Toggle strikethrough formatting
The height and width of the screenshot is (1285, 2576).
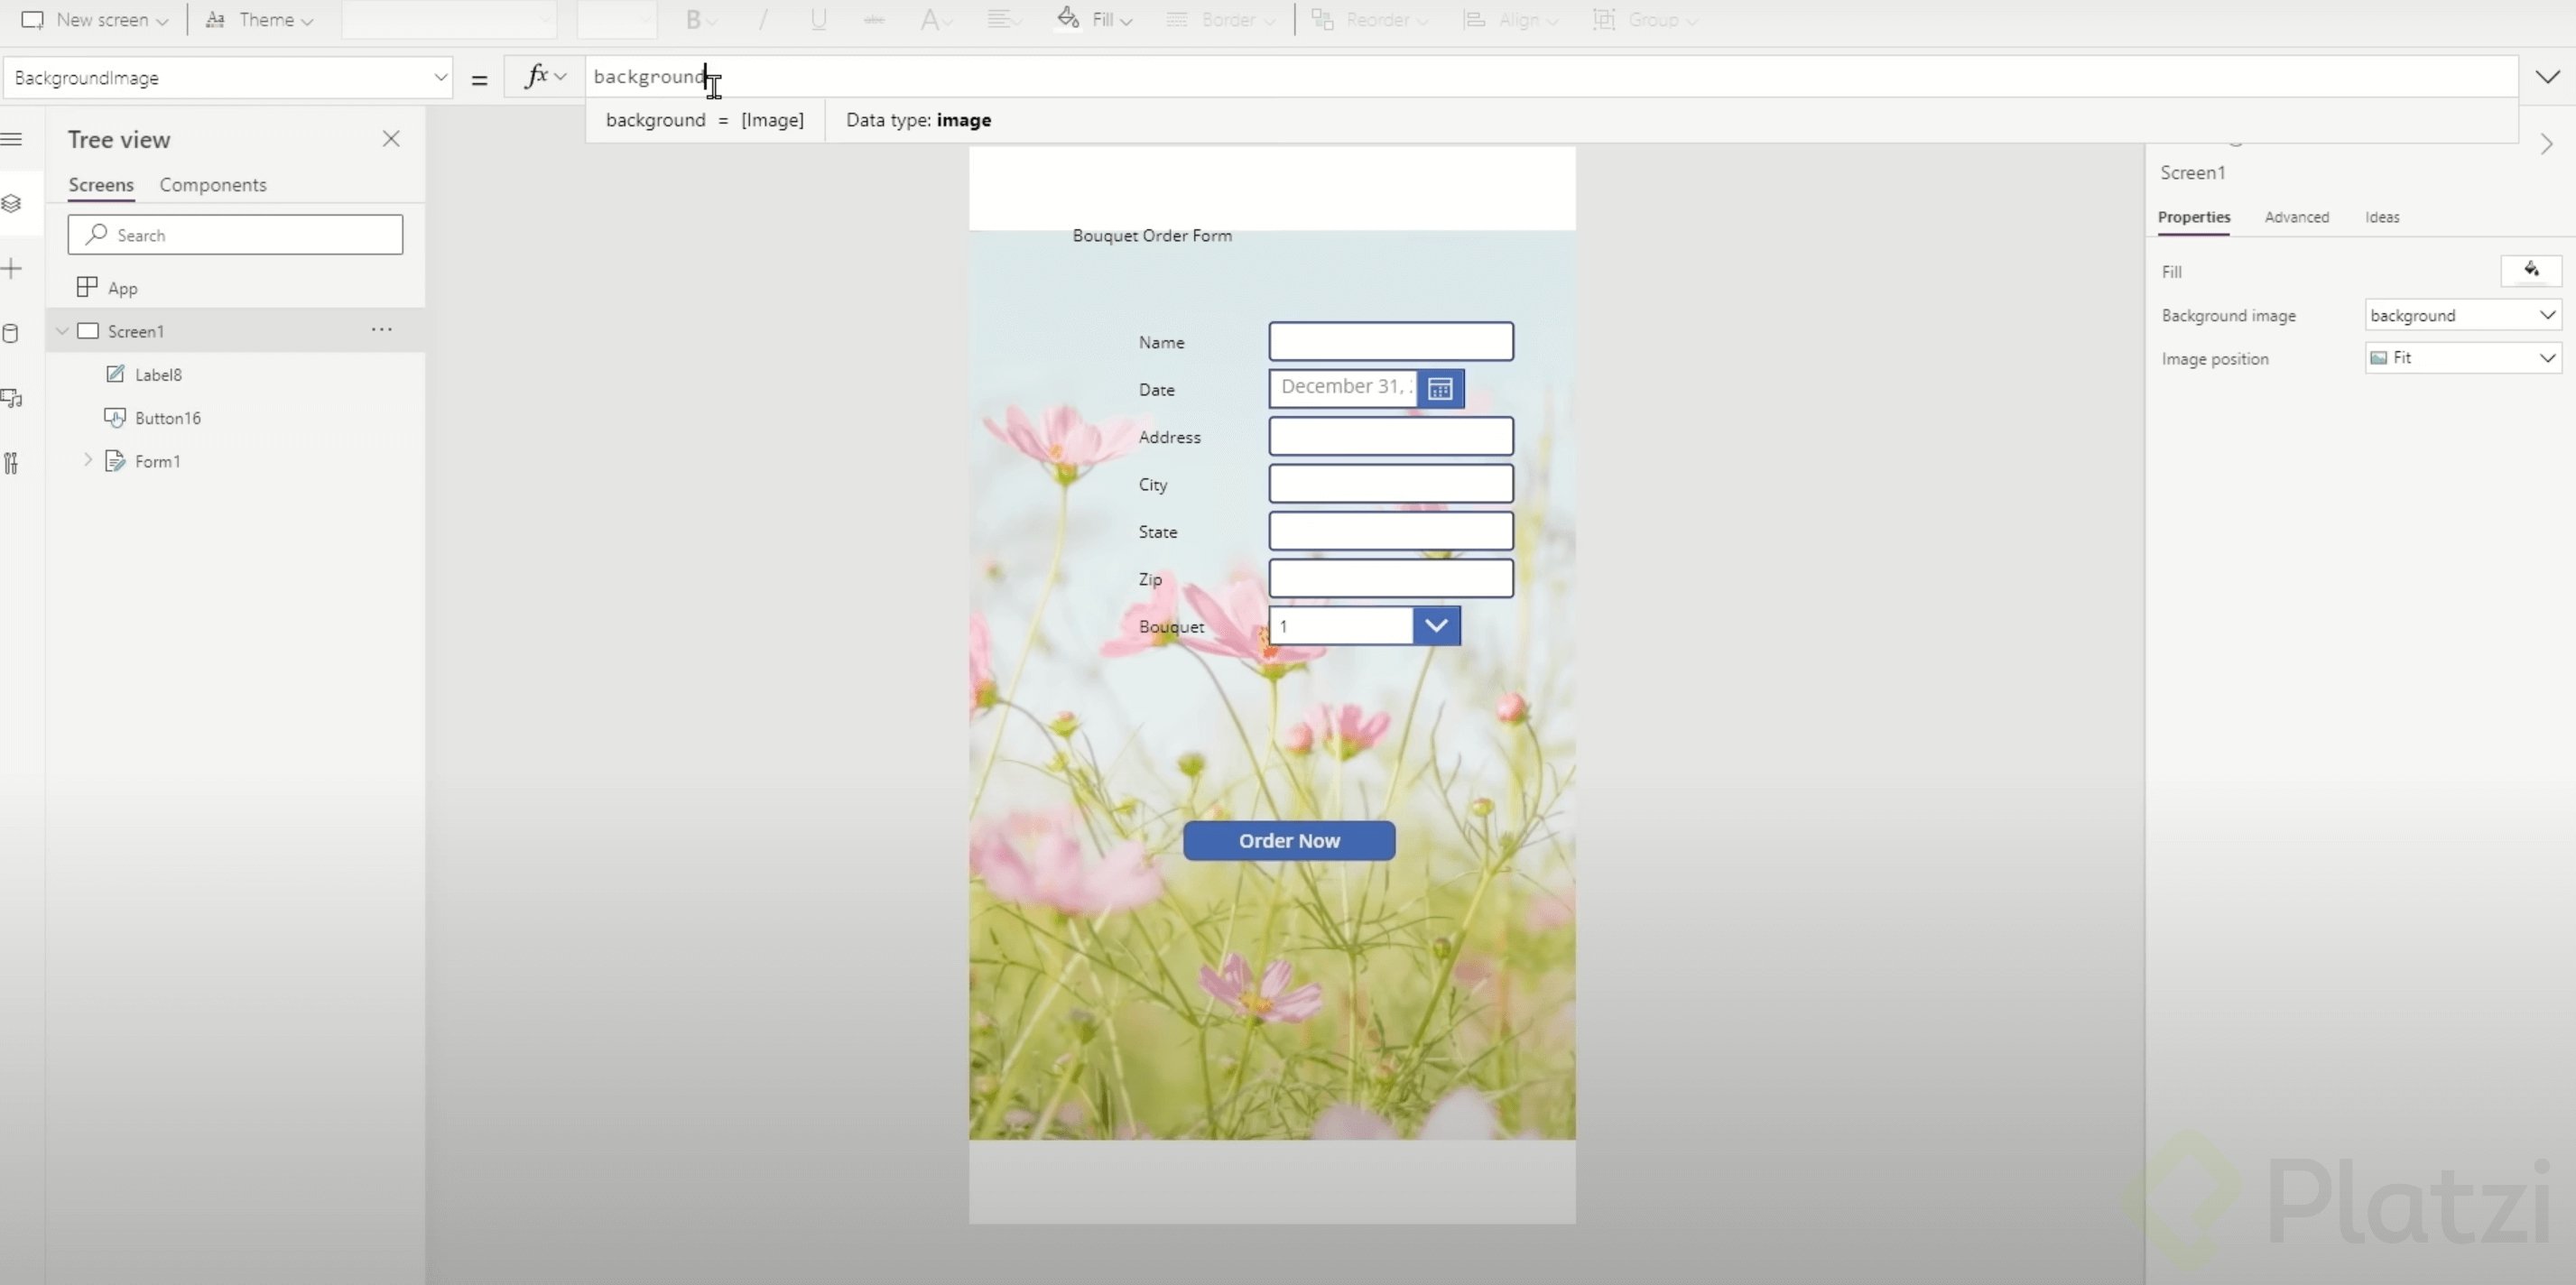coord(874,20)
